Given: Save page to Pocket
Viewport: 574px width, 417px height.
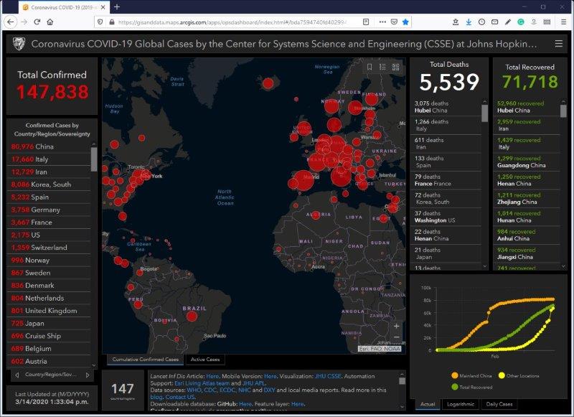Looking at the screenshot, I should tap(394, 22).
